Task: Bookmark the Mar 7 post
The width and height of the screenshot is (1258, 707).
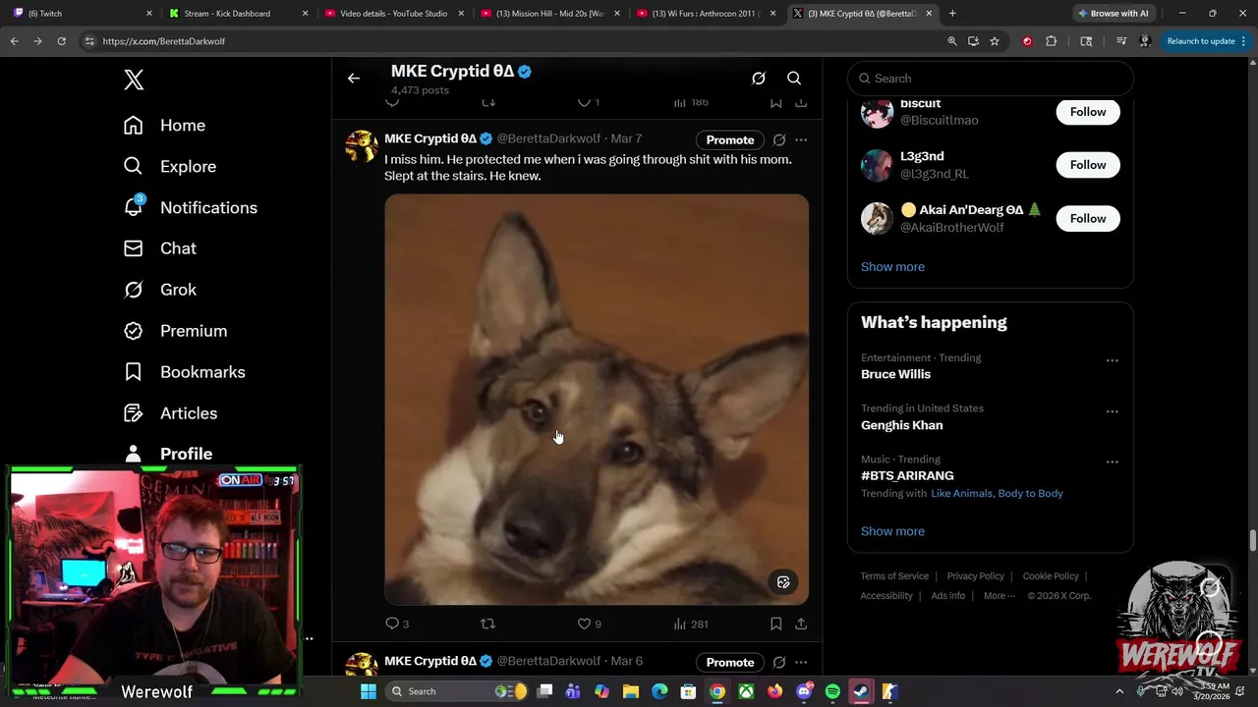Action: click(x=775, y=624)
